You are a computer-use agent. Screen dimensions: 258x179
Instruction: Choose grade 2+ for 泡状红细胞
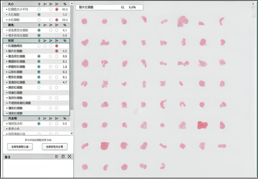[x=51, y=98]
